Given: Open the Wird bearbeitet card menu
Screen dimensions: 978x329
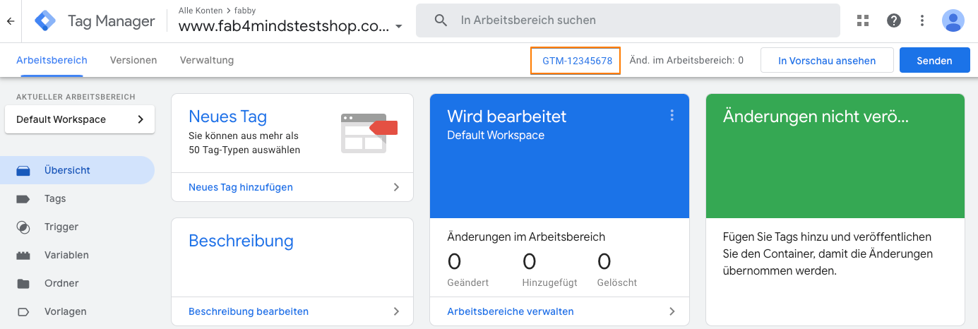Looking at the screenshot, I should [x=672, y=115].
